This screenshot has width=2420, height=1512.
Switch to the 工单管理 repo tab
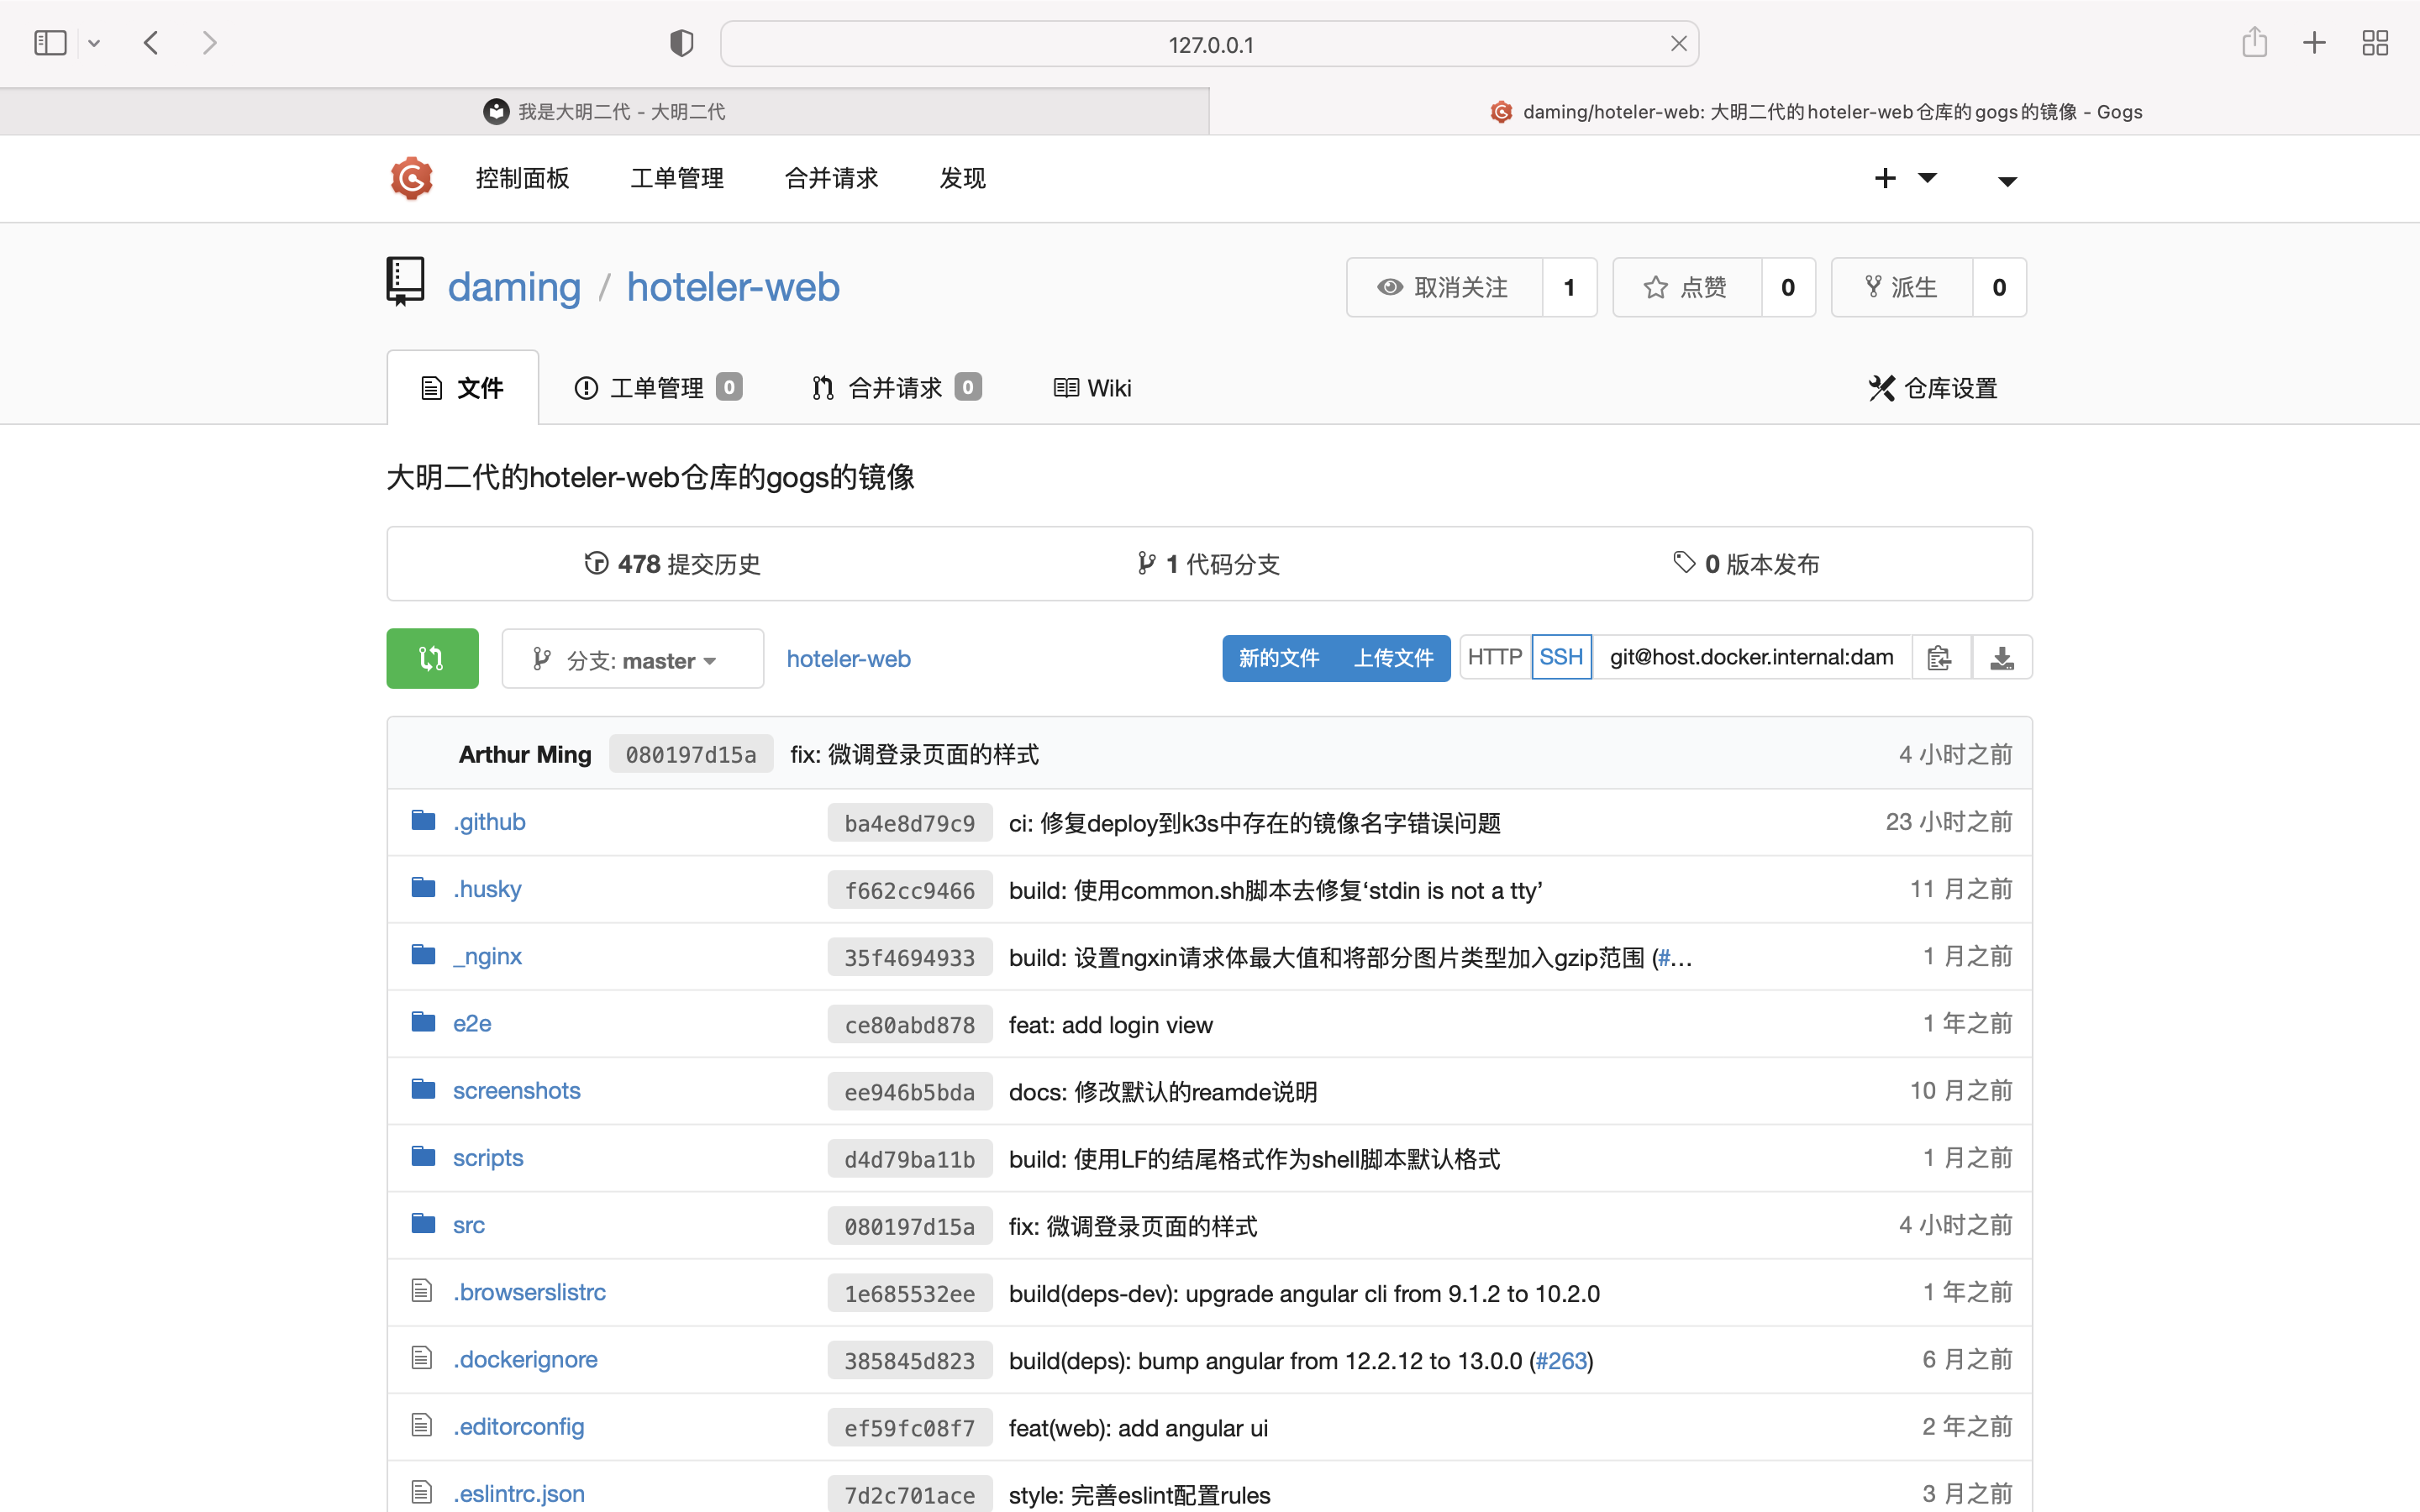pyautogui.click(x=657, y=388)
